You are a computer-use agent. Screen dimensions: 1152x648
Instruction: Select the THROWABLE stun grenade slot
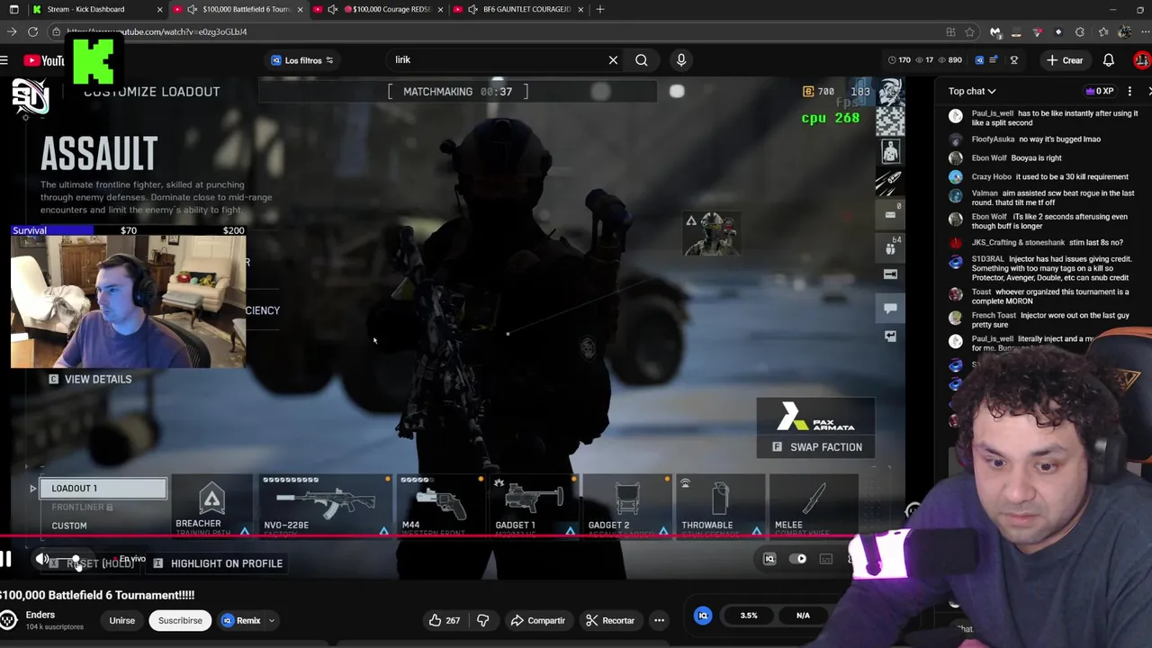720,507
